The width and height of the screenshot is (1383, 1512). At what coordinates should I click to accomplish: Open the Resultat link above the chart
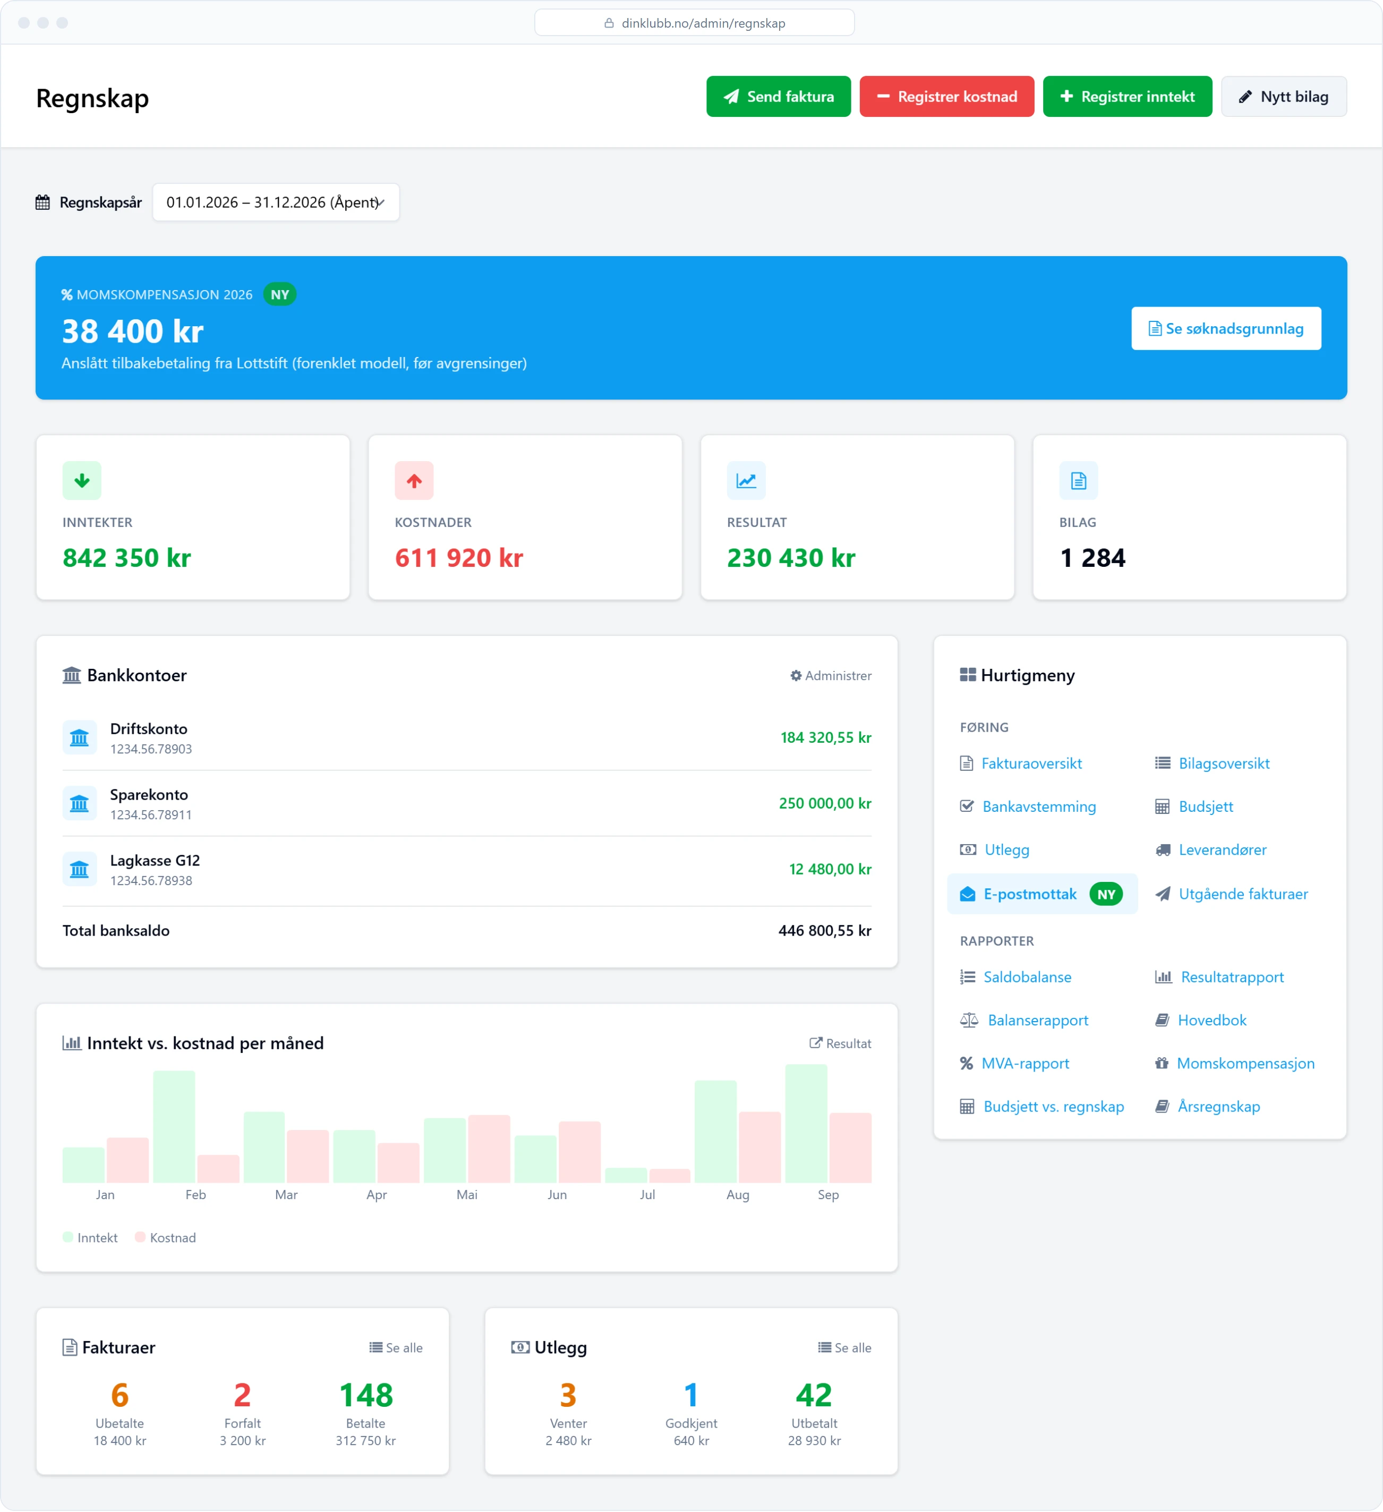tap(840, 1044)
